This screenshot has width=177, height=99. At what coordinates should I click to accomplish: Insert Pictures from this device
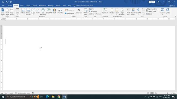23,11
